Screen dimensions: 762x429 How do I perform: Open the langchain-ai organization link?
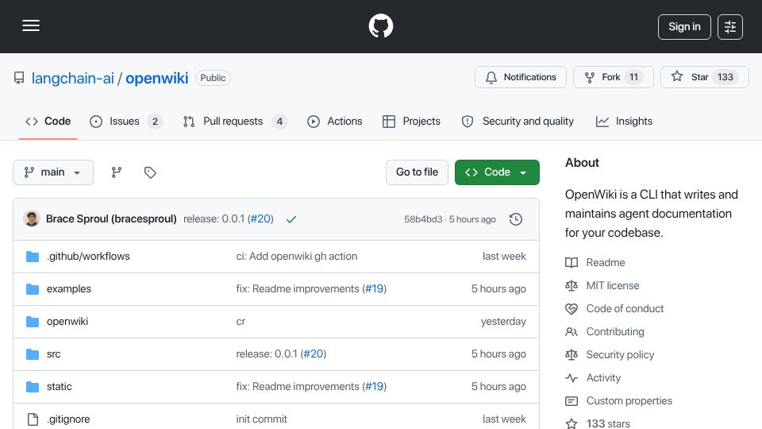tap(72, 78)
